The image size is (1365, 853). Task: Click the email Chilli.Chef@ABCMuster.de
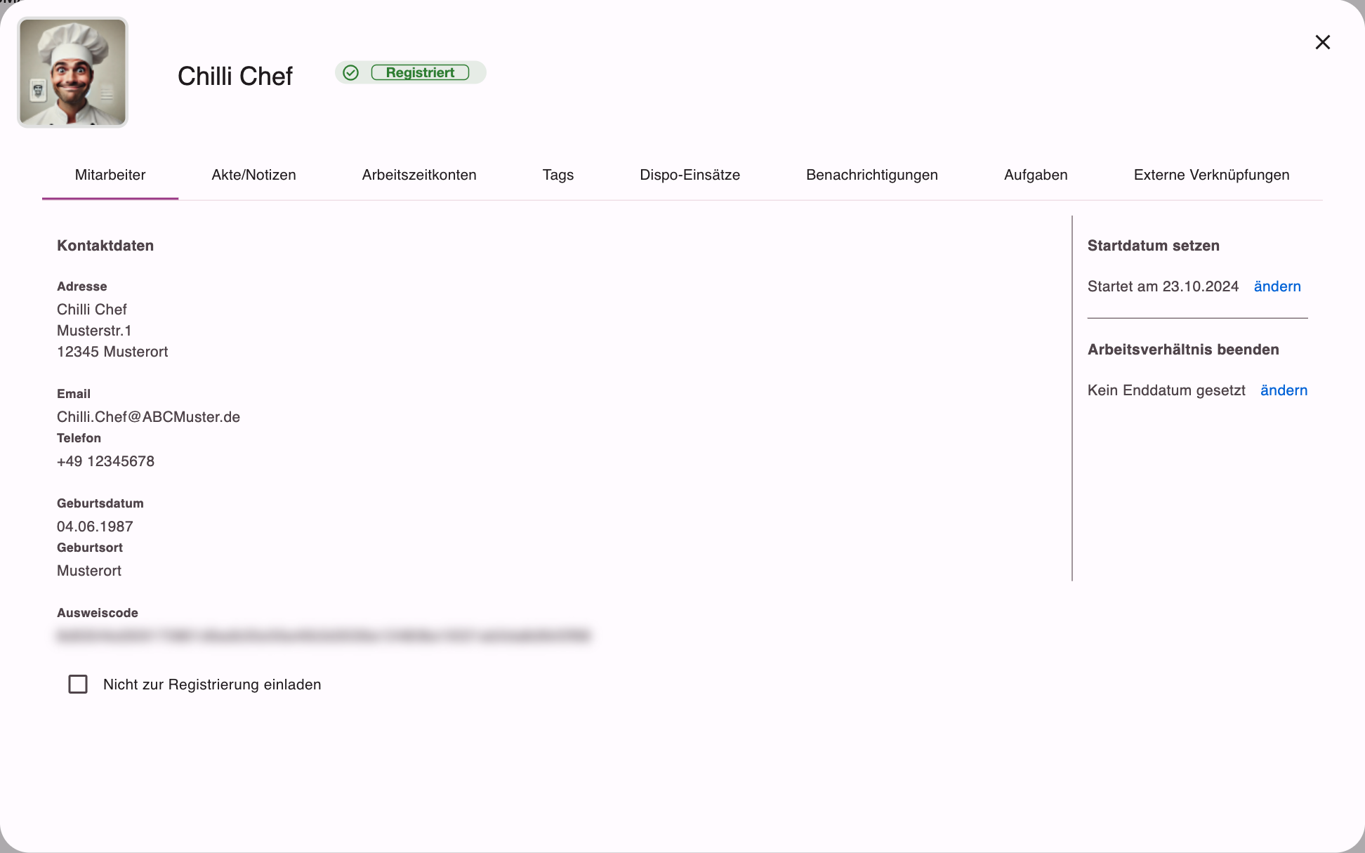point(148,417)
